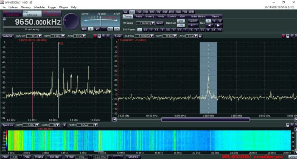The height and width of the screenshot is (159, 297).
Task: Switch to DRM demodulation mode
Action: point(178,12)
